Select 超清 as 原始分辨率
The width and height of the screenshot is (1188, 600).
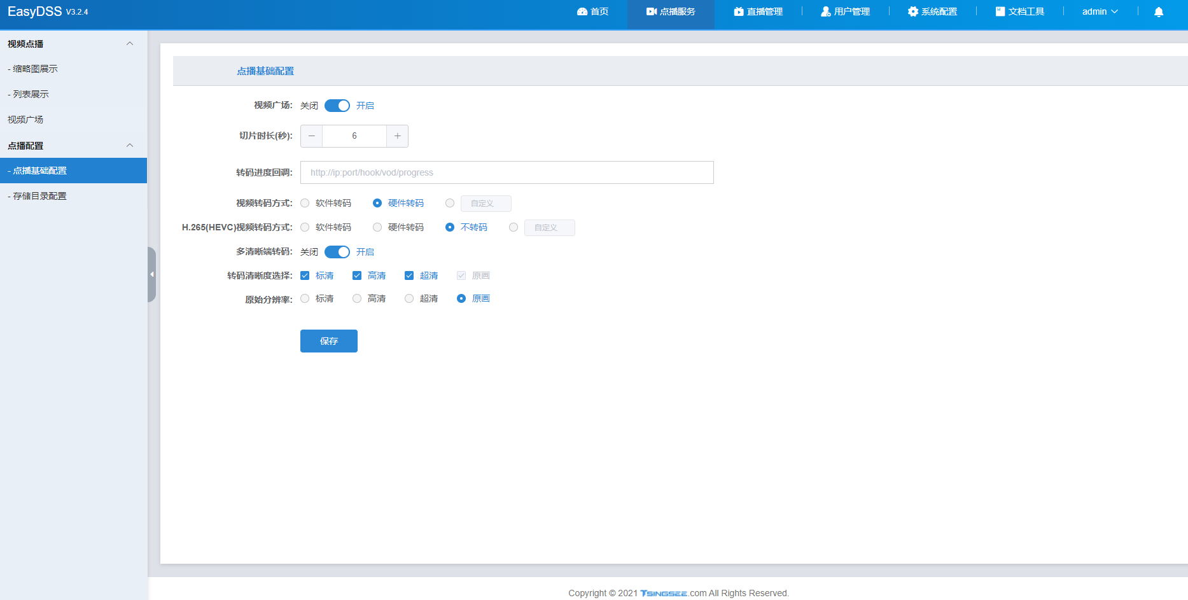409,298
